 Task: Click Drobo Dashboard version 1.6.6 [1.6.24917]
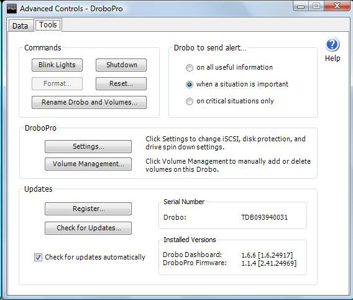(x=267, y=255)
